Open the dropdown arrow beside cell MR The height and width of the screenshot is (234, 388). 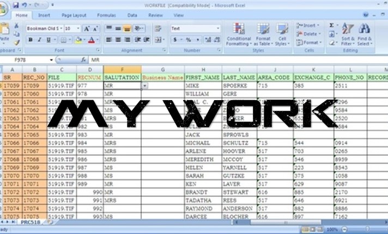click(x=144, y=85)
